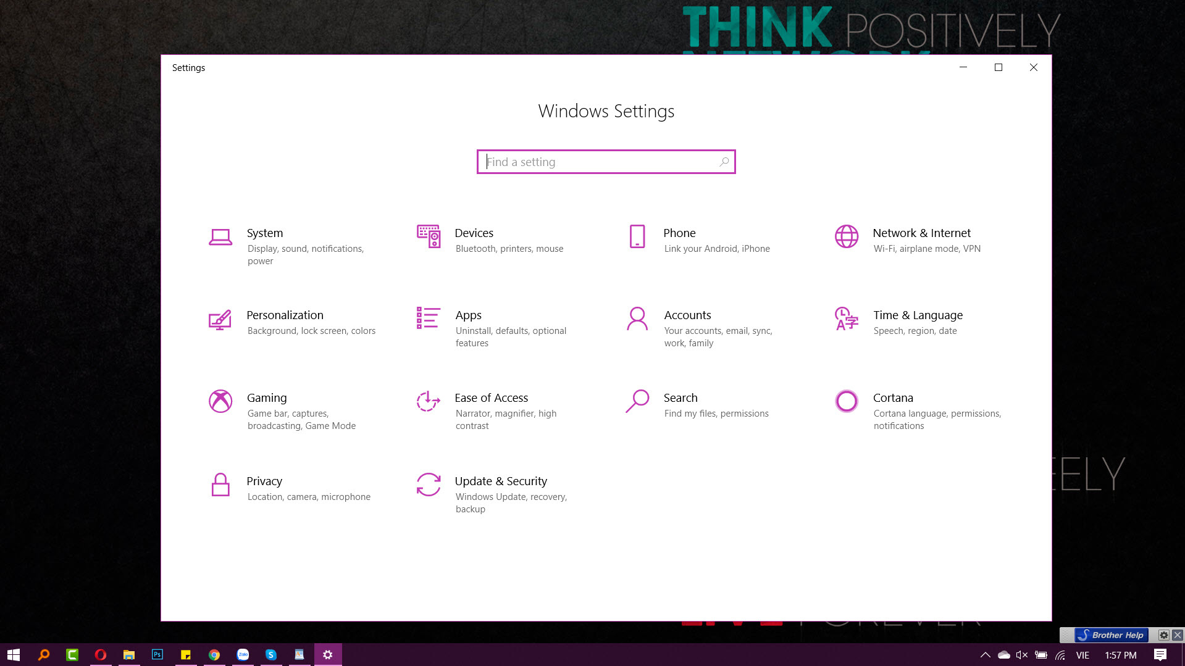
Task: Open OneDrive cloud tray icon
Action: [1004, 655]
